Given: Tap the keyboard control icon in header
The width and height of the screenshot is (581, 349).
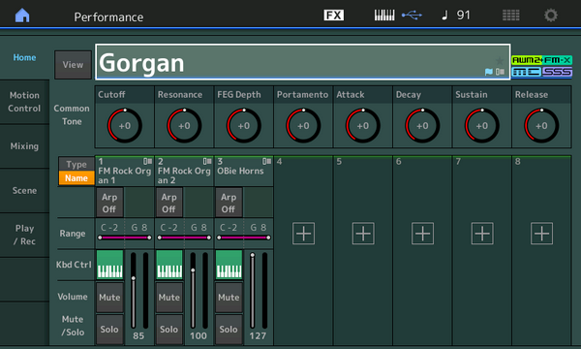Looking at the screenshot, I should (384, 16).
